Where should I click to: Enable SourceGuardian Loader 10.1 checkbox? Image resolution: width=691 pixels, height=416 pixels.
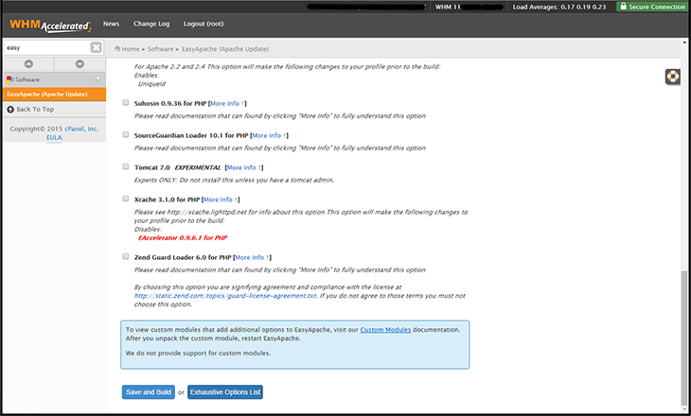(126, 134)
